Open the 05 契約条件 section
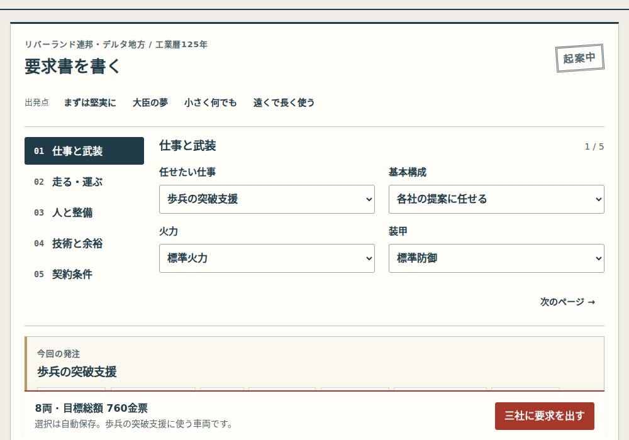 (84, 275)
